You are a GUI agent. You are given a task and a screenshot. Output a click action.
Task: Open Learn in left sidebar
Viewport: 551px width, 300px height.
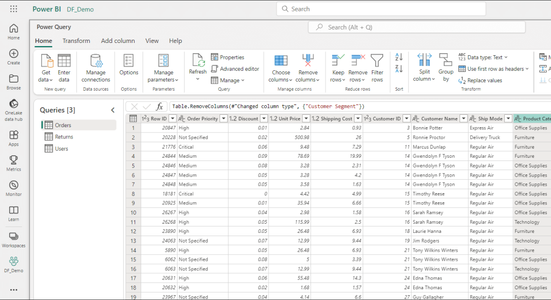13,214
